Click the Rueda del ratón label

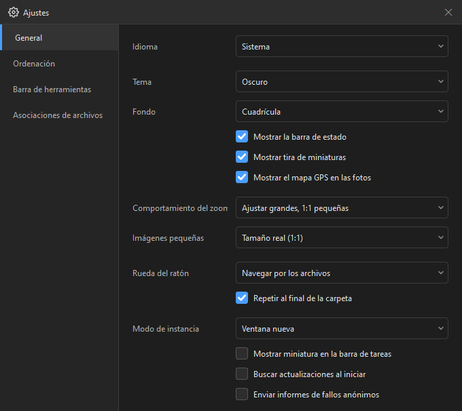pos(160,273)
